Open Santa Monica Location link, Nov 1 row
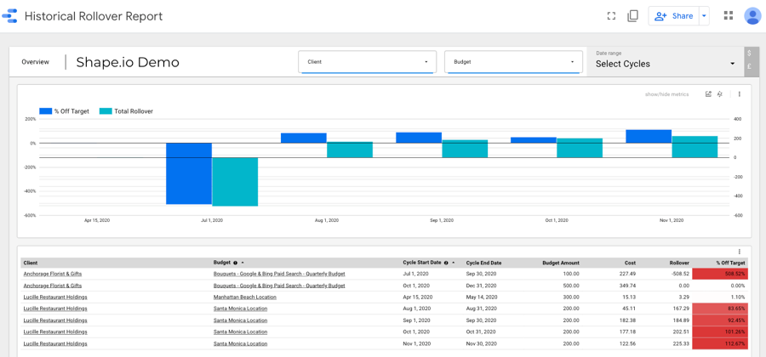 coord(240,344)
